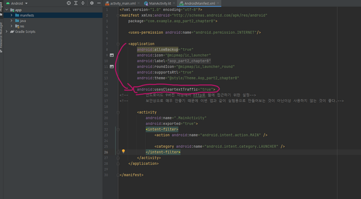Click the android.intent.category.LAUNCHER value
Image resolution: width=361 pixels, height=199 pixels.
tap(241, 146)
